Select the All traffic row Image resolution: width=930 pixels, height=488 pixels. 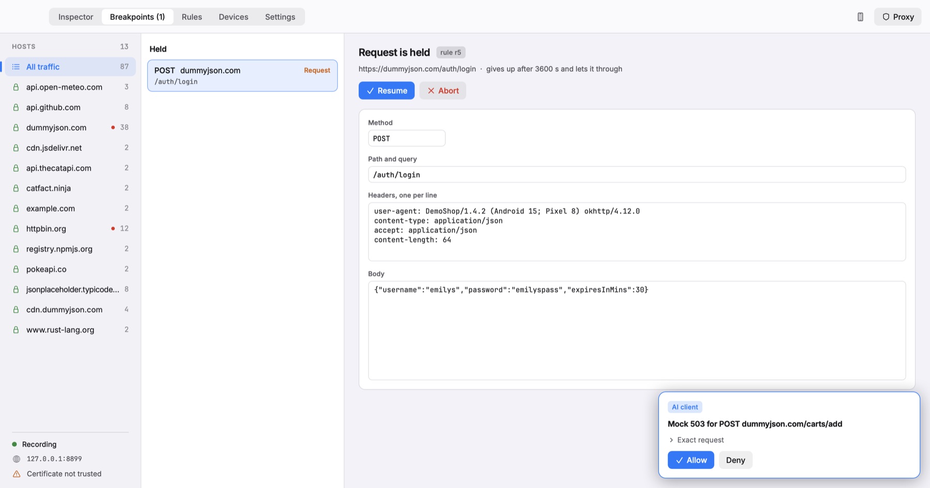[70, 67]
